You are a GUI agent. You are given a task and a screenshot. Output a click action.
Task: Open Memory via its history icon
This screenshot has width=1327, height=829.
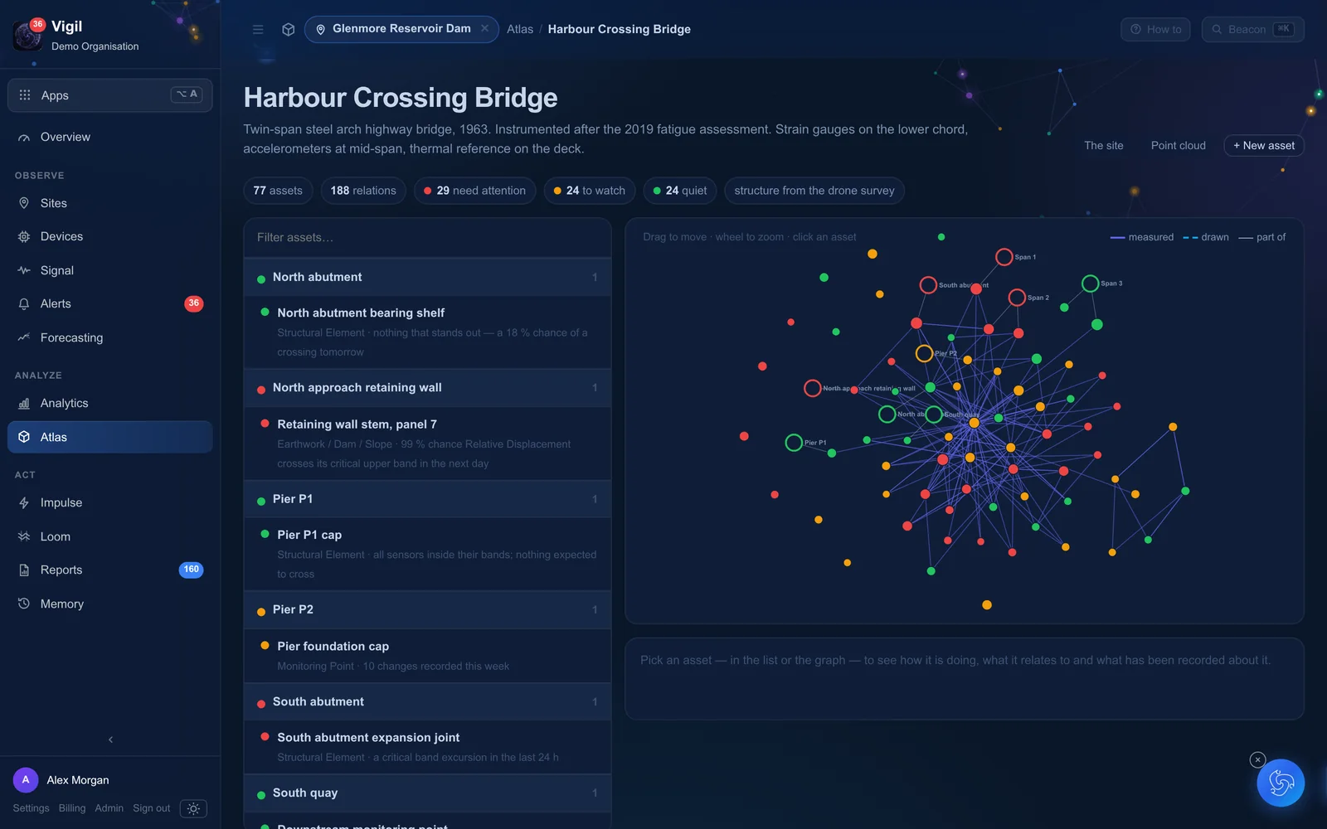[x=24, y=604]
